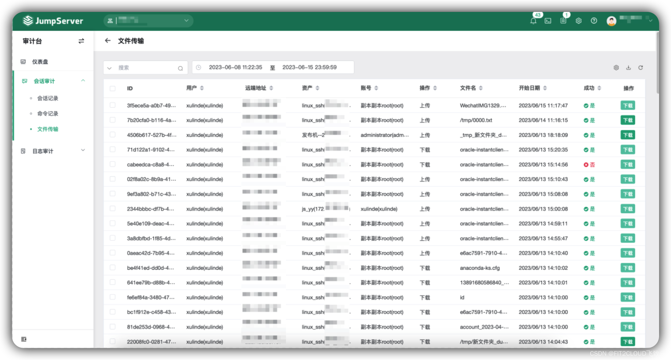Open table column settings gear icon
671x360 pixels.
(x=616, y=67)
